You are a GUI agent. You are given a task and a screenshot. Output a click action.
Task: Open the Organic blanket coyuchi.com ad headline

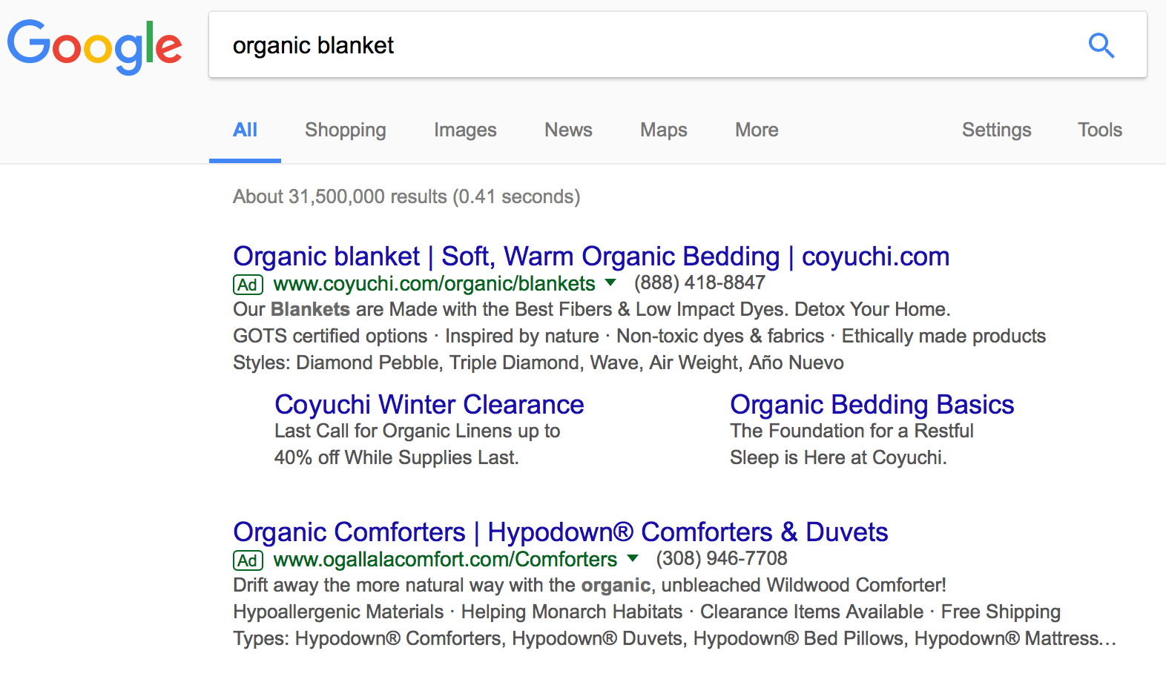pos(591,257)
